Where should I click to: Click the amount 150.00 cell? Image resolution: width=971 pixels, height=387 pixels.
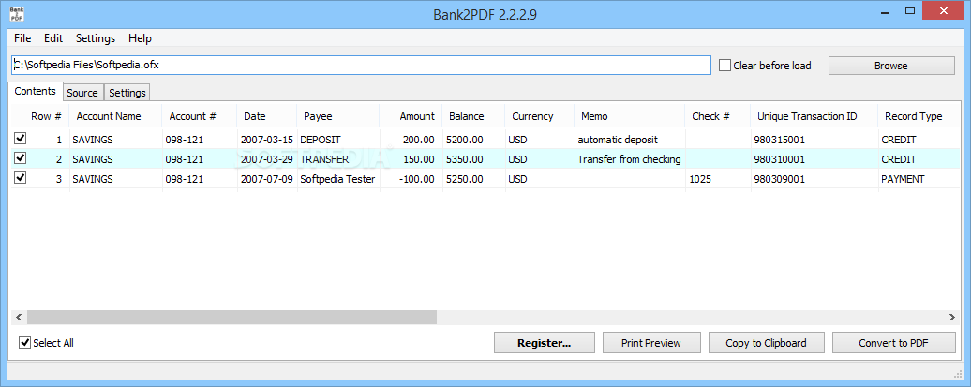(x=411, y=159)
